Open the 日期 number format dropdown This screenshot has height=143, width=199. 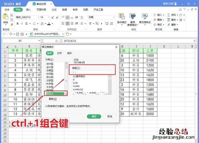click(113, 17)
